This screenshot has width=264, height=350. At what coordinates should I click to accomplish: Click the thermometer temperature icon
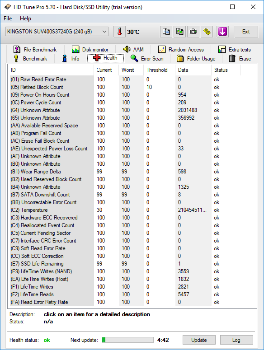point(119,32)
